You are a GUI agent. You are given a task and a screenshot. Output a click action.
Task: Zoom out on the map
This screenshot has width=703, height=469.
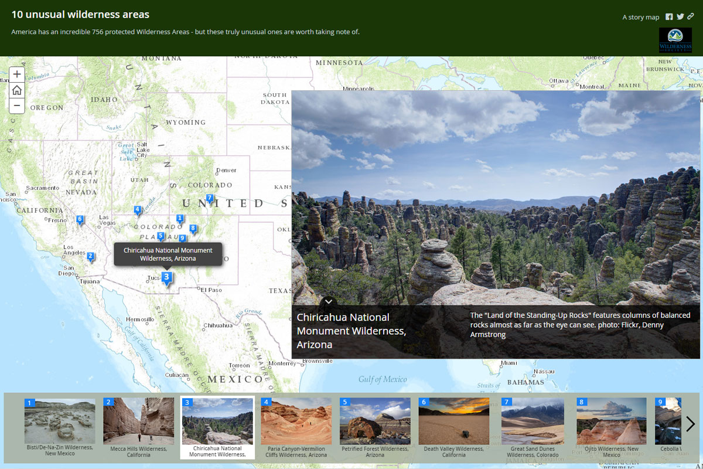click(17, 106)
